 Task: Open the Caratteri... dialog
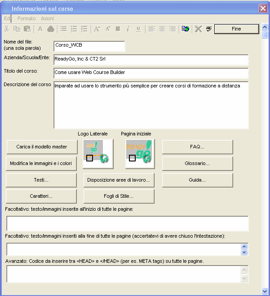coord(41,196)
